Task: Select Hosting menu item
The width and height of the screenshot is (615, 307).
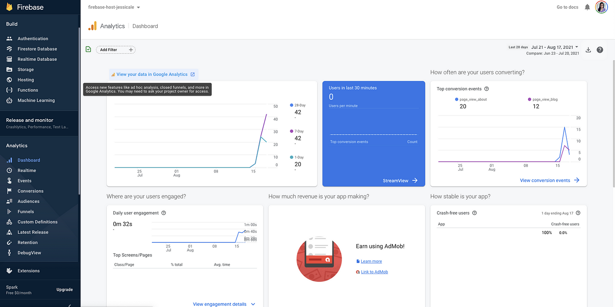Action: (25, 80)
